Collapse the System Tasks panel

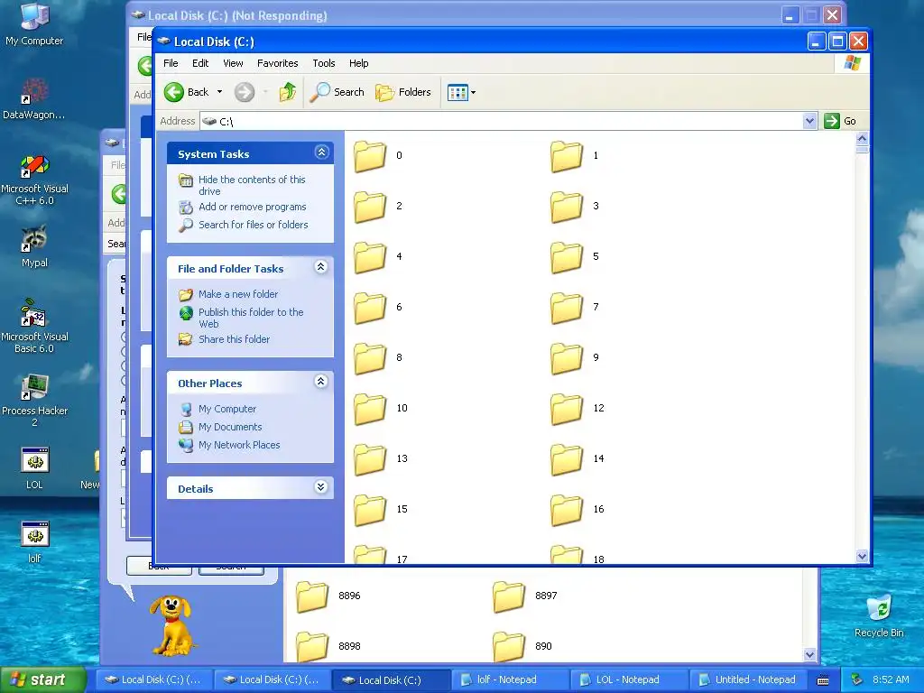[321, 152]
